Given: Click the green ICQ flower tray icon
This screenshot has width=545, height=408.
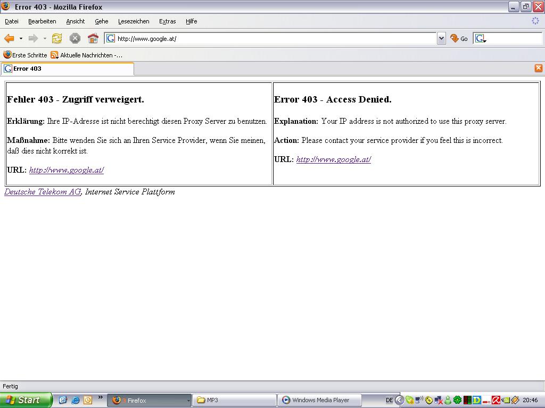Looking at the screenshot, I should coord(457,401).
